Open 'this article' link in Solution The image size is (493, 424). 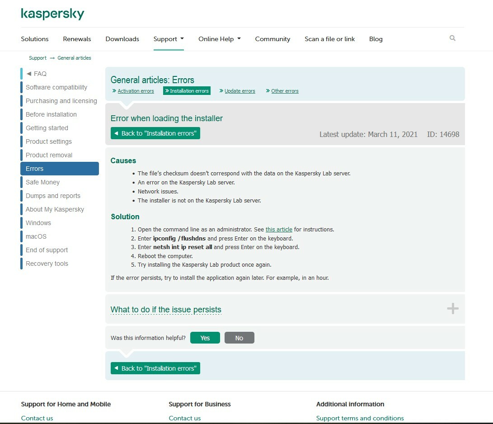pos(279,230)
